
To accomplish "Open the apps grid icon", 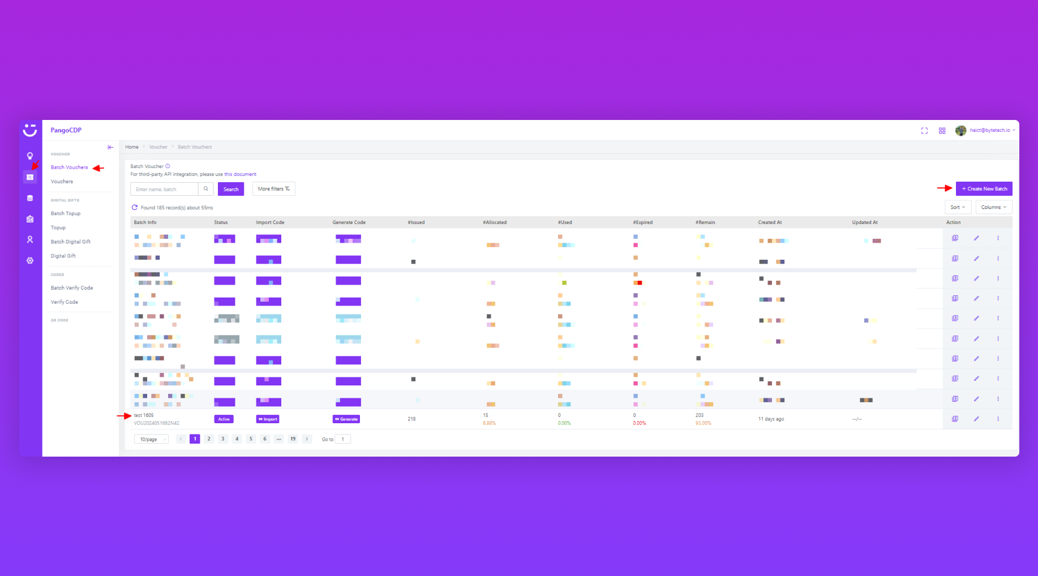I will coord(942,131).
